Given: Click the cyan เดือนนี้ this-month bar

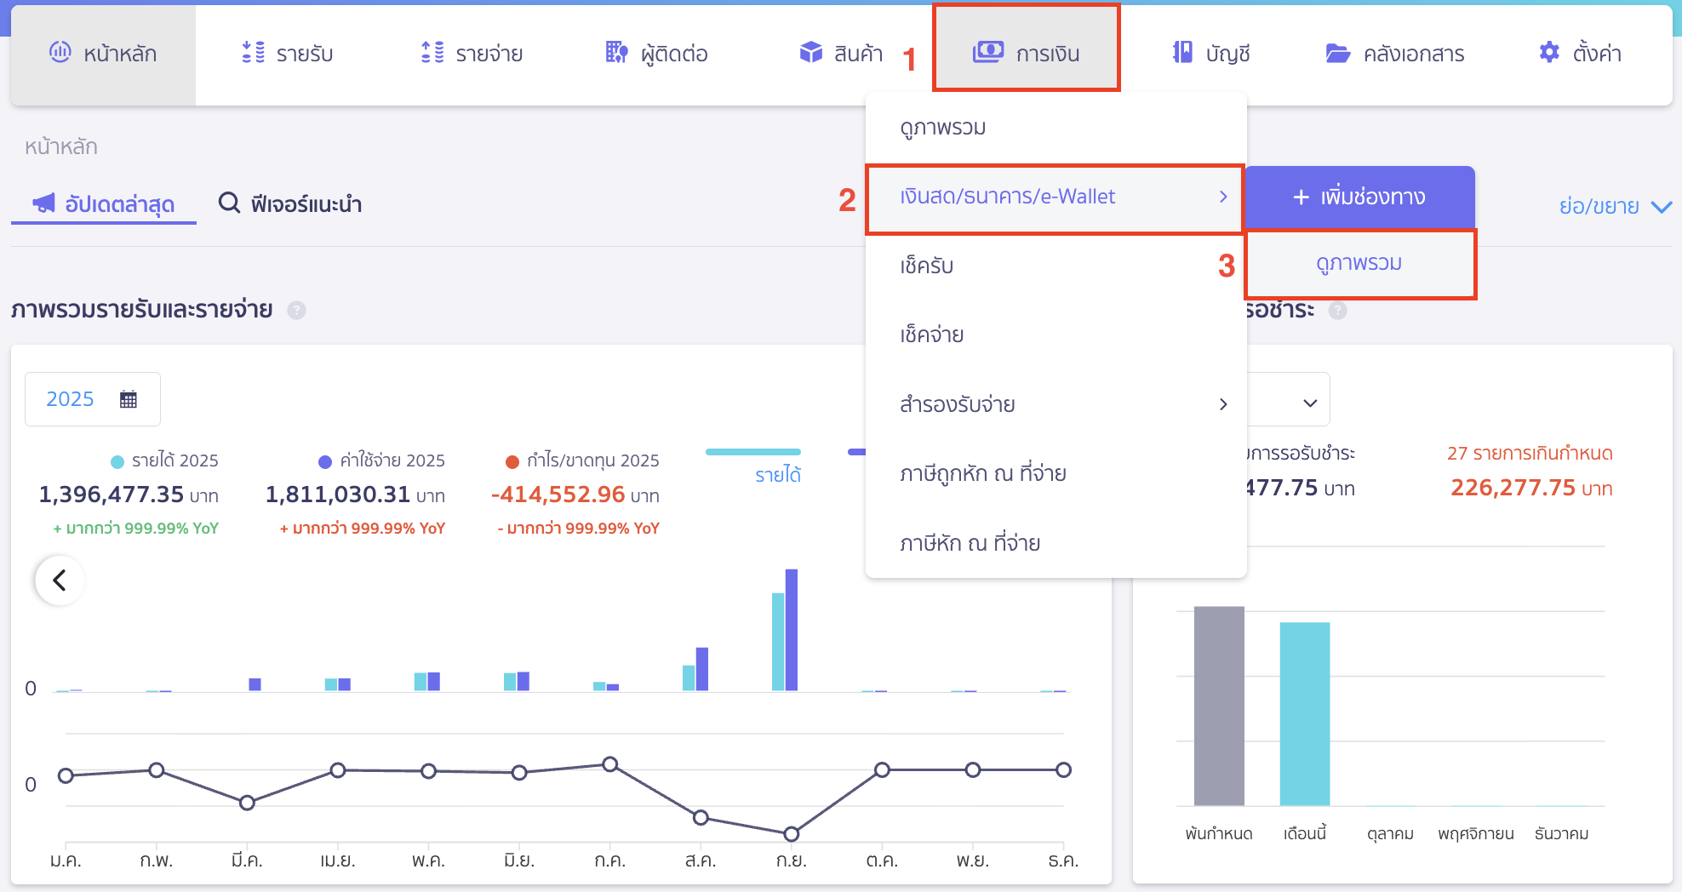Looking at the screenshot, I should tap(1305, 714).
